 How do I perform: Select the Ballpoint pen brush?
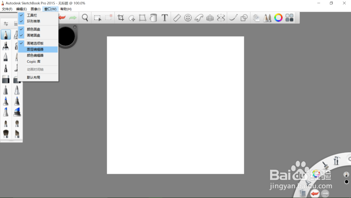(6, 57)
